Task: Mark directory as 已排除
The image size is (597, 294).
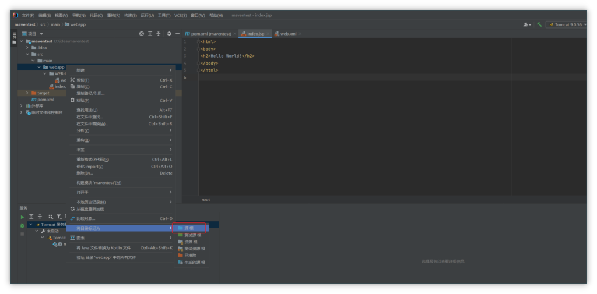Action: (191, 256)
